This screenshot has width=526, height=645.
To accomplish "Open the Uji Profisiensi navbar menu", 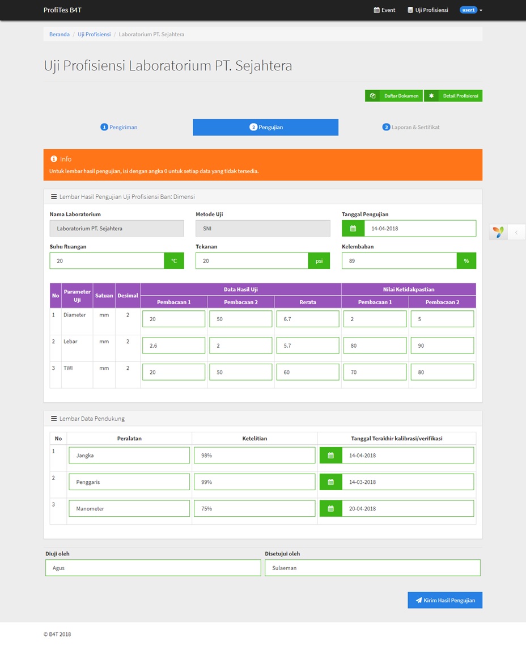I will pyautogui.click(x=428, y=10).
